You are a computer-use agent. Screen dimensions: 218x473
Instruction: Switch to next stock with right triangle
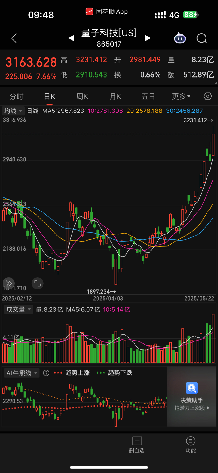pyautogui.click(x=148, y=38)
